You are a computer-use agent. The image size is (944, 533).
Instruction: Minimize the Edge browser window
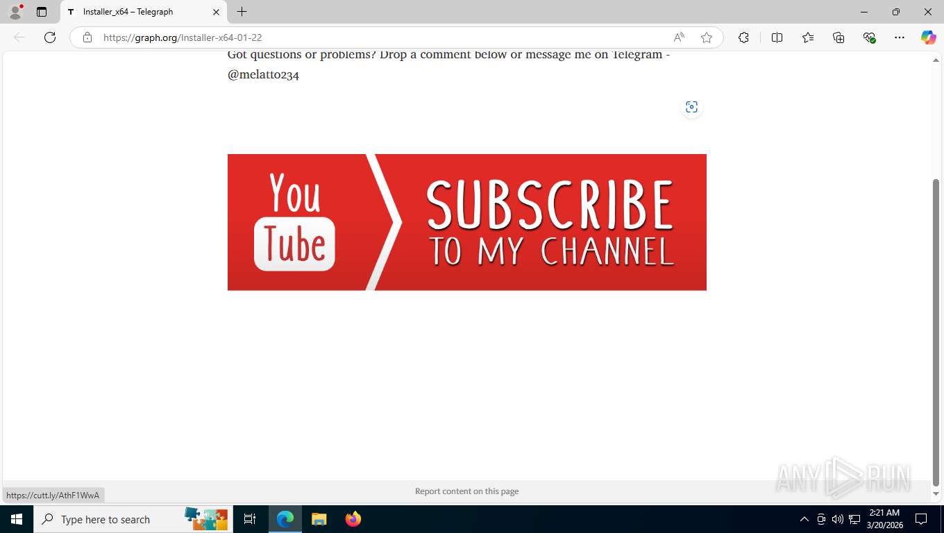(864, 12)
